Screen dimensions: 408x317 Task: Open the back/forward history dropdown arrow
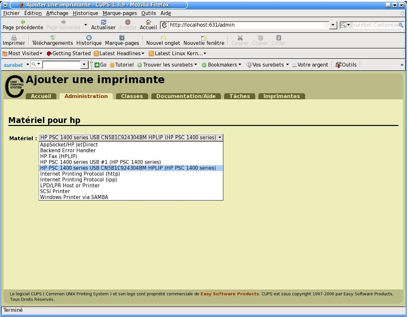86,25
